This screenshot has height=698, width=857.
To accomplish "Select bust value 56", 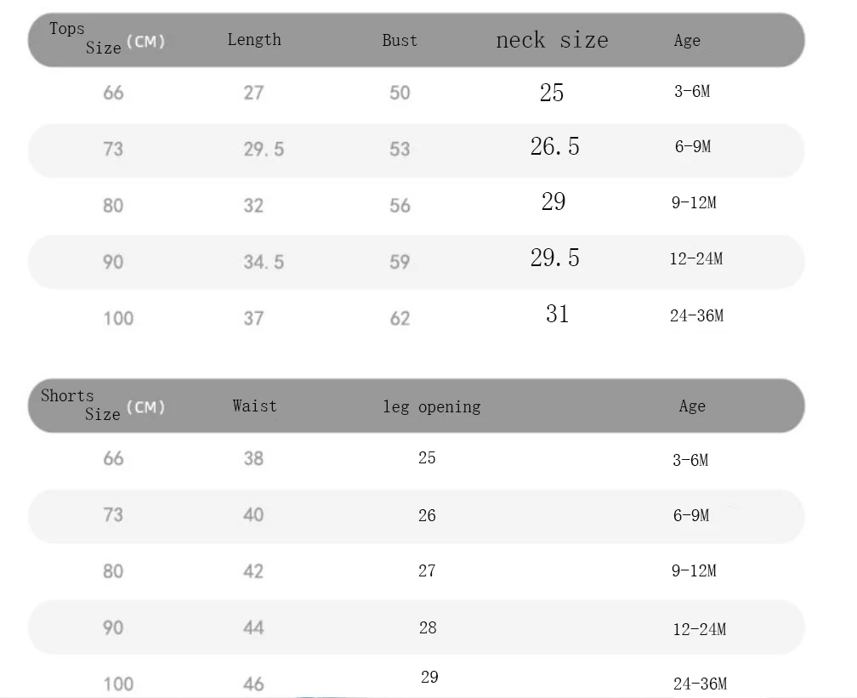I will tap(400, 206).
